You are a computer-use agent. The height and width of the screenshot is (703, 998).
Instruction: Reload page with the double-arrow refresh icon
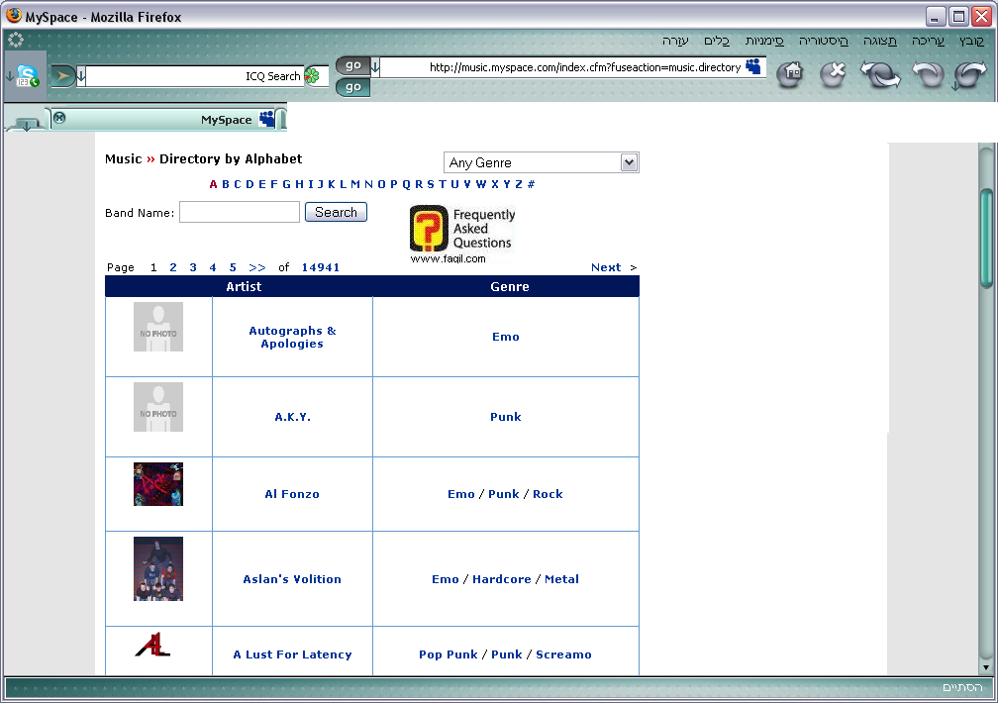[879, 75]
